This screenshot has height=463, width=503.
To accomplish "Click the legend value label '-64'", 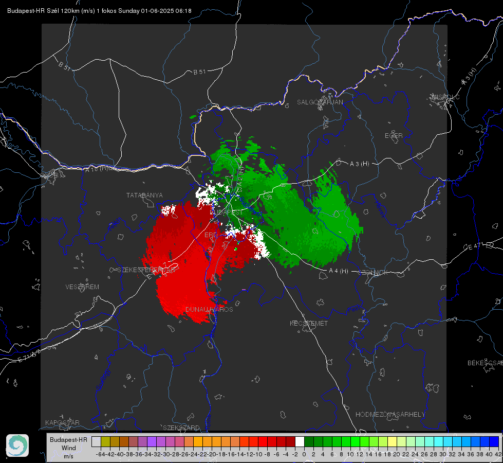I will click(100, 454).
